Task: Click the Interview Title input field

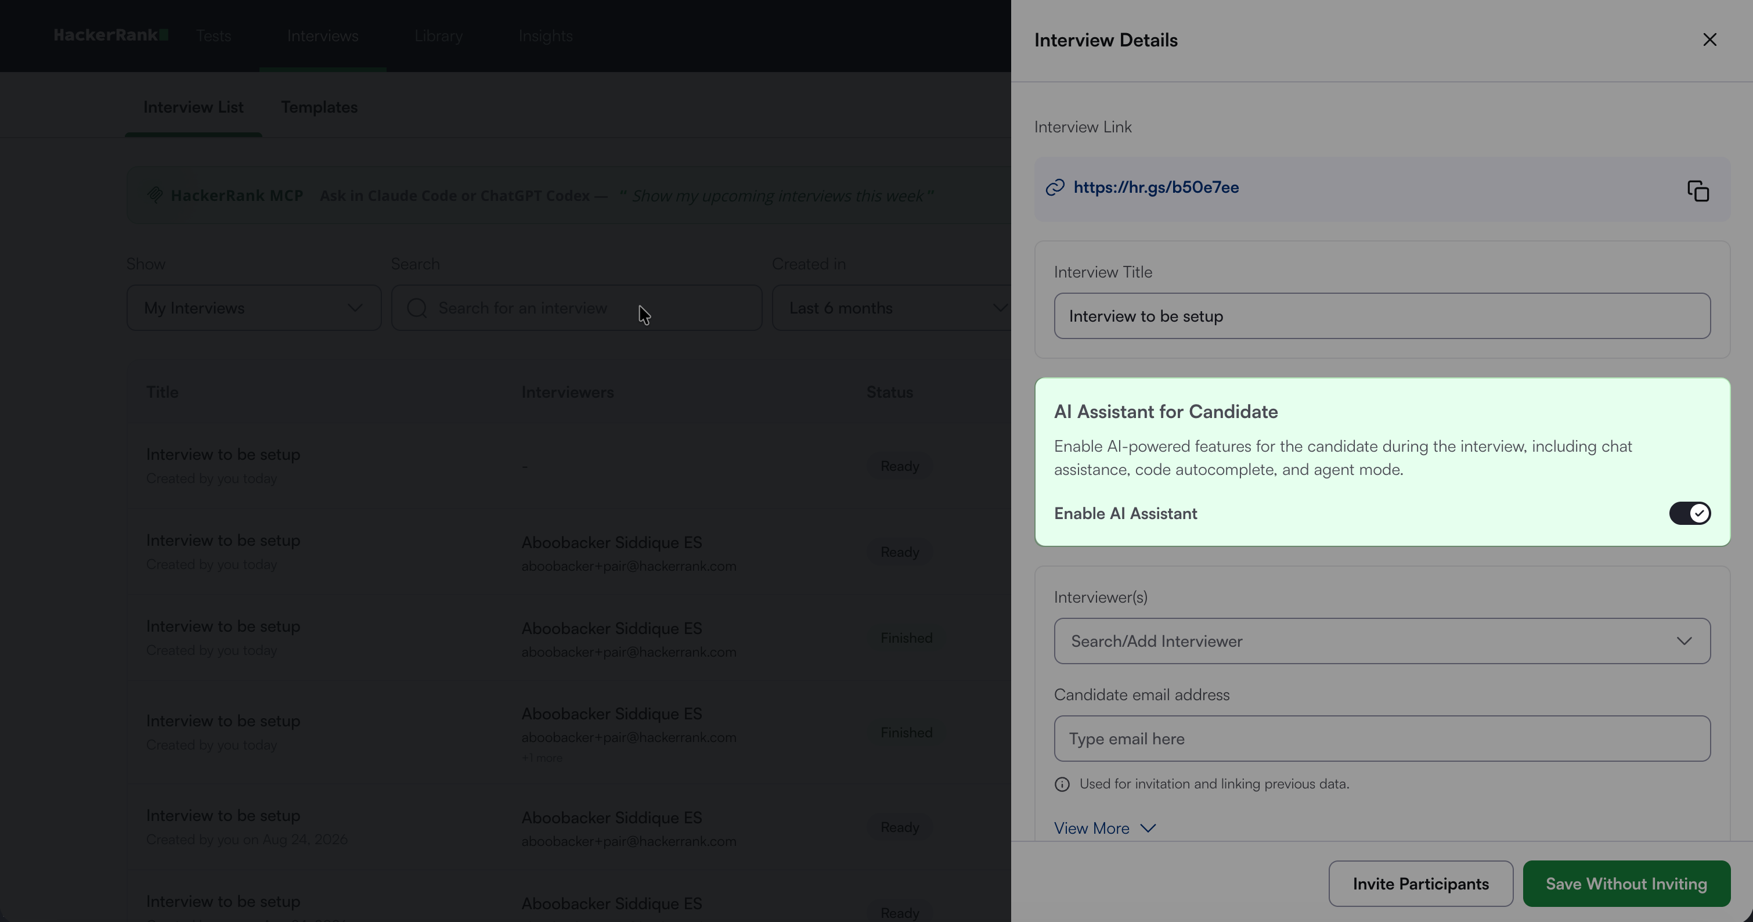Action: tap(1382, 316)
